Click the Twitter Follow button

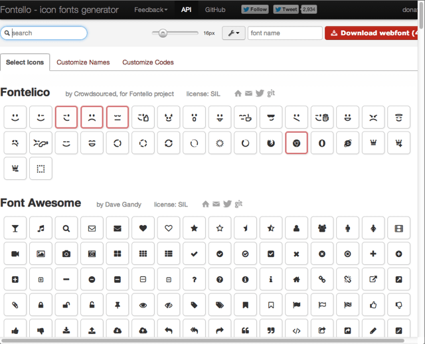(x=255, y=9)
